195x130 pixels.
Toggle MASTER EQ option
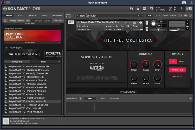coord(178,70)
